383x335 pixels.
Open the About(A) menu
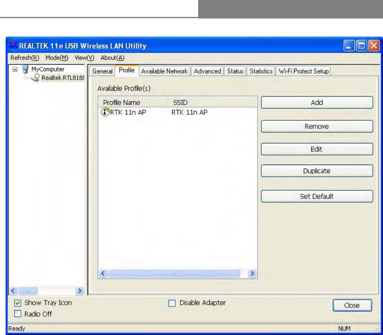[x=112, y=58]
